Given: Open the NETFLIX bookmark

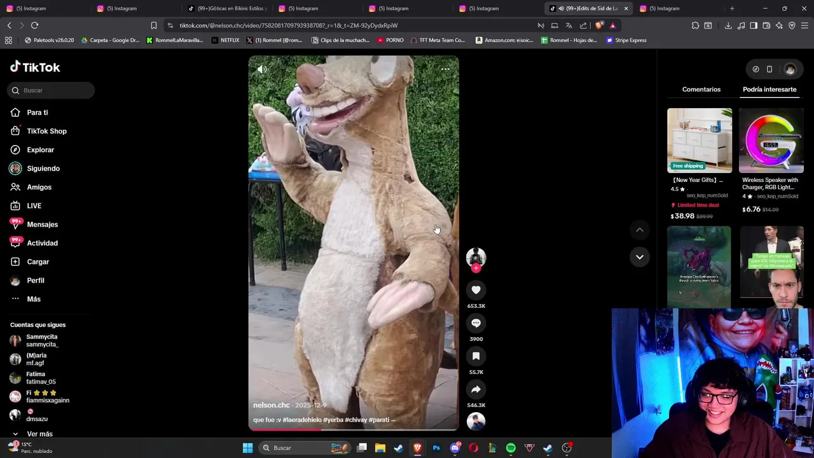Looking at the screenshot, I should pyautogui.click(x=225, y=40).
